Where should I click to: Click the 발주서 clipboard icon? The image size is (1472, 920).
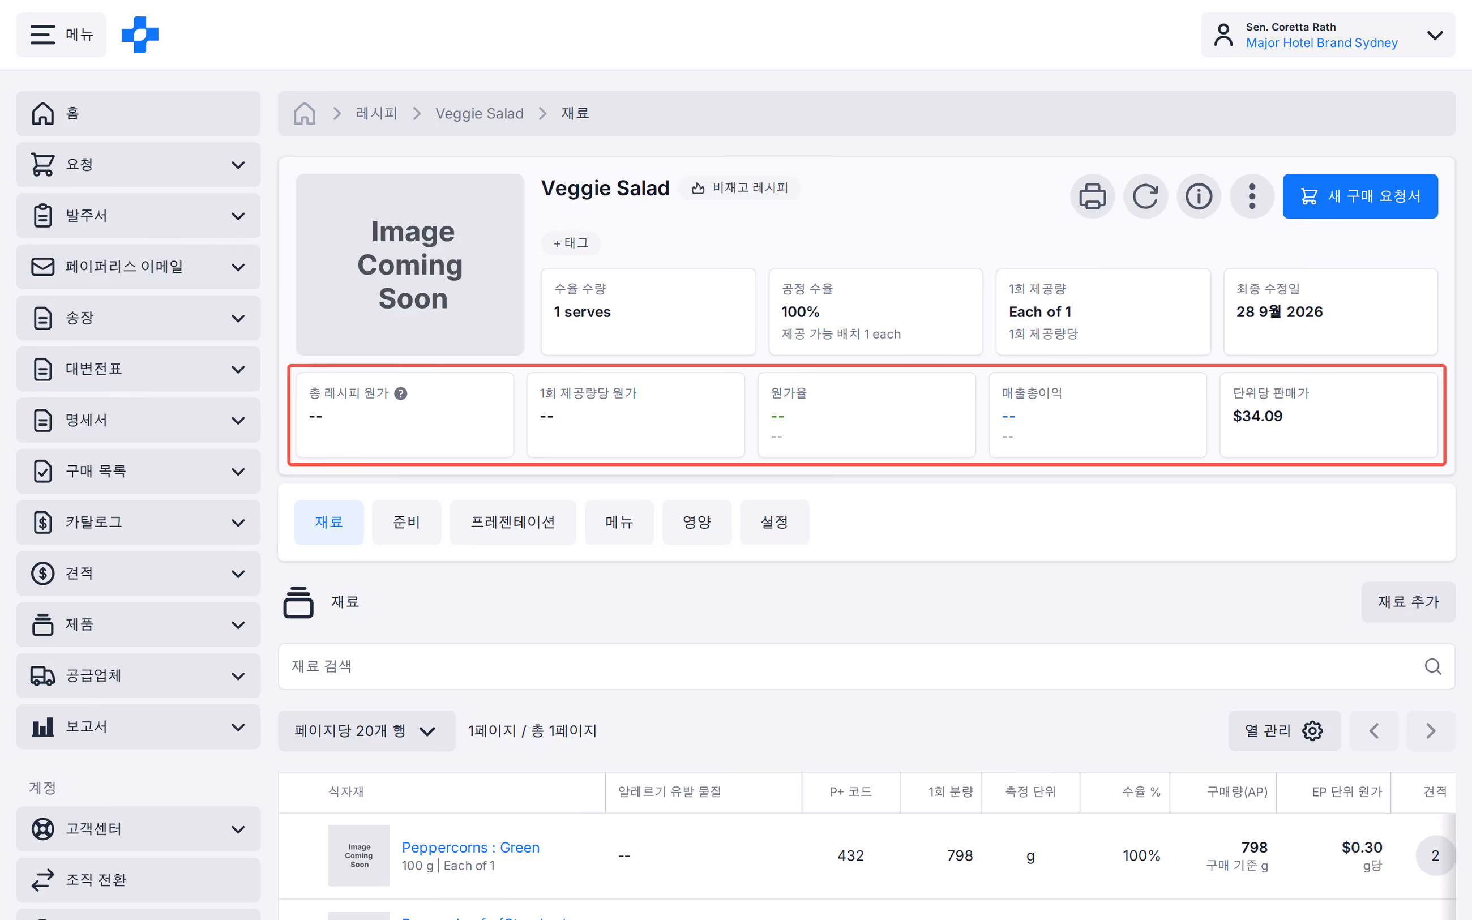pos(42,215)
